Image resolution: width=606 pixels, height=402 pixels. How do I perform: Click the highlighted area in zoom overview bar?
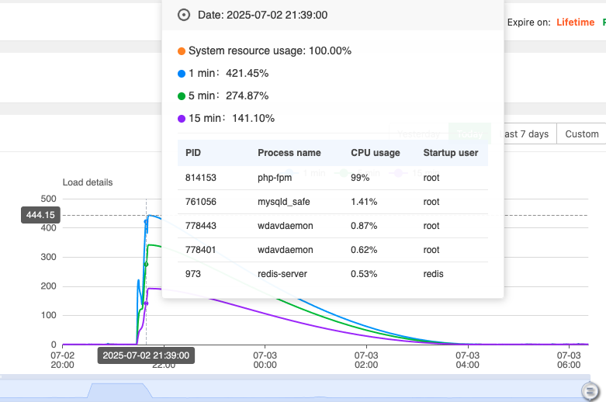point(117,390)
